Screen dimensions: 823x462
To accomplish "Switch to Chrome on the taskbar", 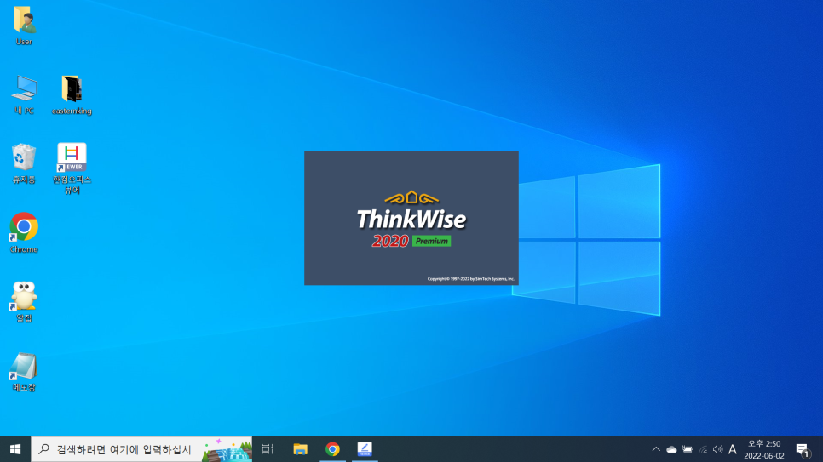I will 332,449.
